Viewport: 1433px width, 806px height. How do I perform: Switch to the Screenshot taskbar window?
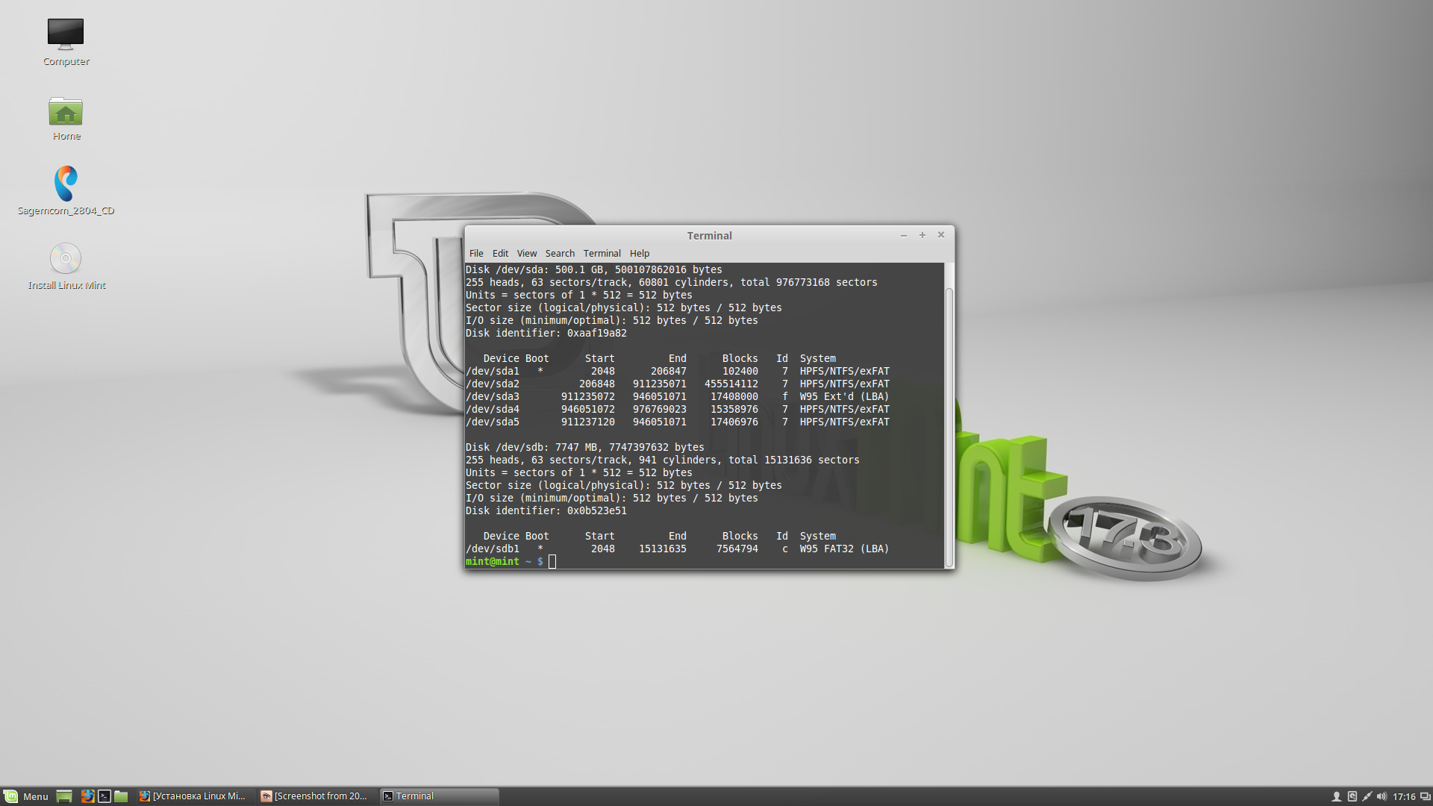tap(314, 796)
